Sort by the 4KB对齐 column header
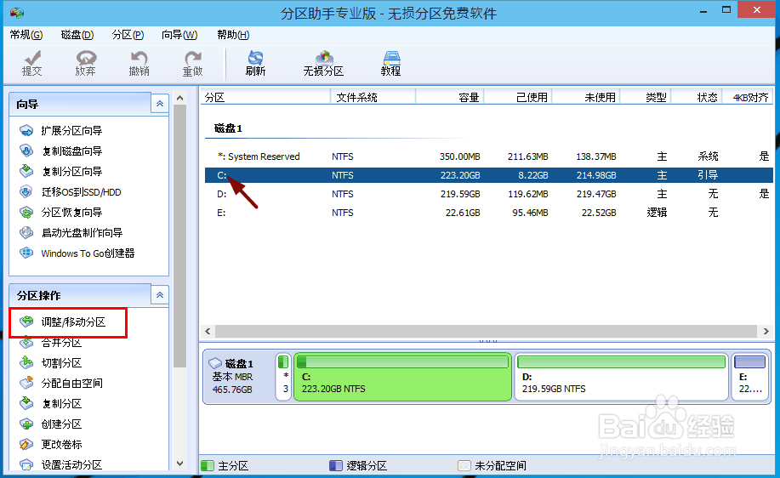 (748, 98)
